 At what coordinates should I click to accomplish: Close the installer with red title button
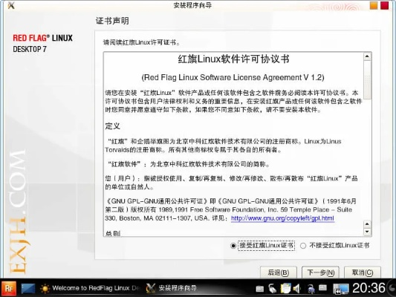click(385, 5)
